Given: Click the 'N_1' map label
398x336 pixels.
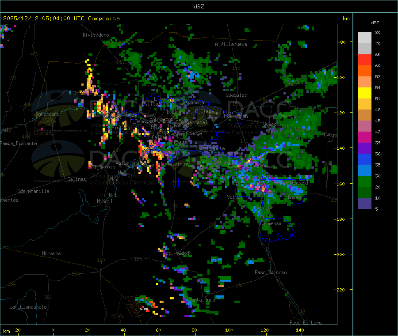Looking at the screenshot, I should 113,195.
